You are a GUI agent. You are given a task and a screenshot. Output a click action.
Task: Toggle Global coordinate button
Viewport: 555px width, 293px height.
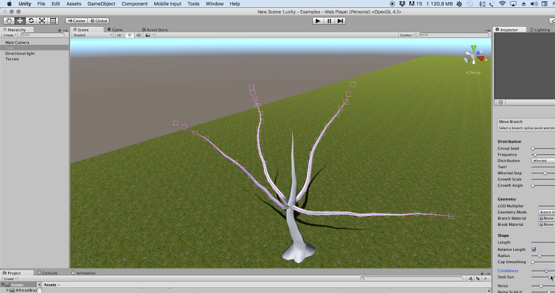(x=99, y=21)
